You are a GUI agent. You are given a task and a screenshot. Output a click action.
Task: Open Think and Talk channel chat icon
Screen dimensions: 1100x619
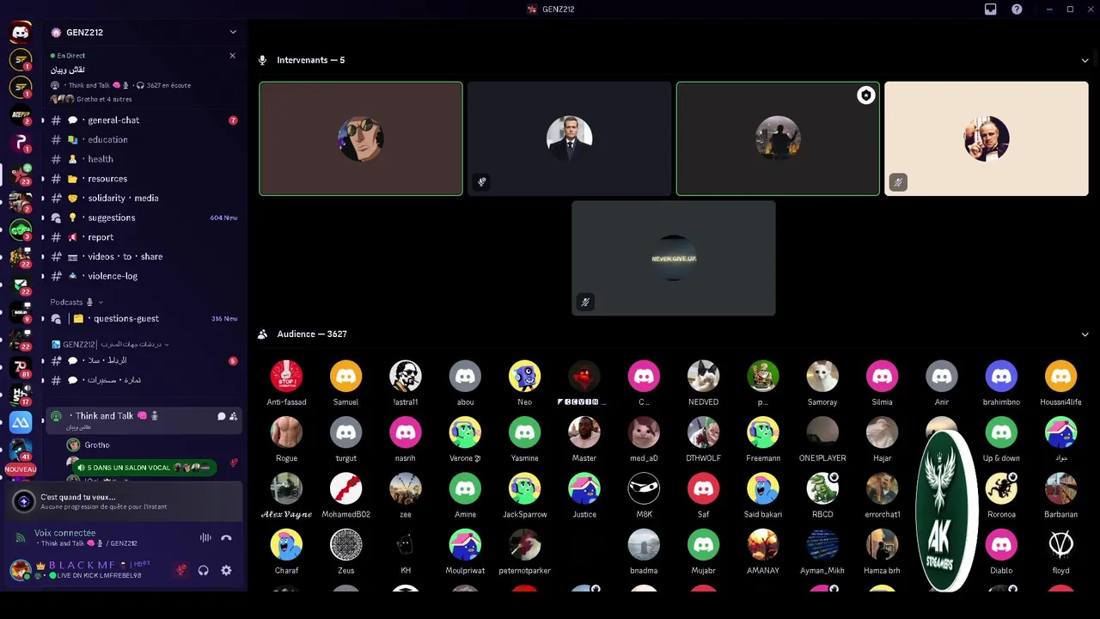click(221, 416)
